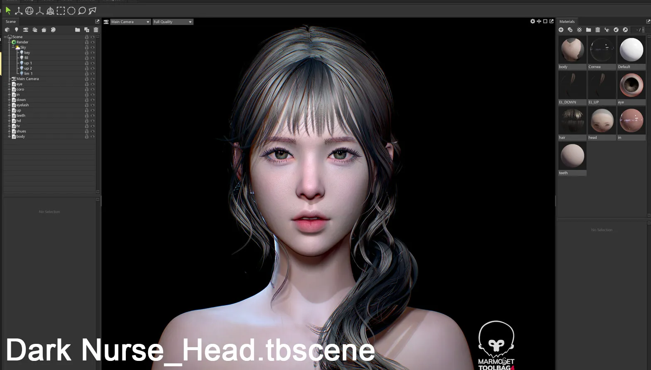Create a new material with the plus icon
Image resolution: width=651 pixels, height=370 pixels.
561,30
